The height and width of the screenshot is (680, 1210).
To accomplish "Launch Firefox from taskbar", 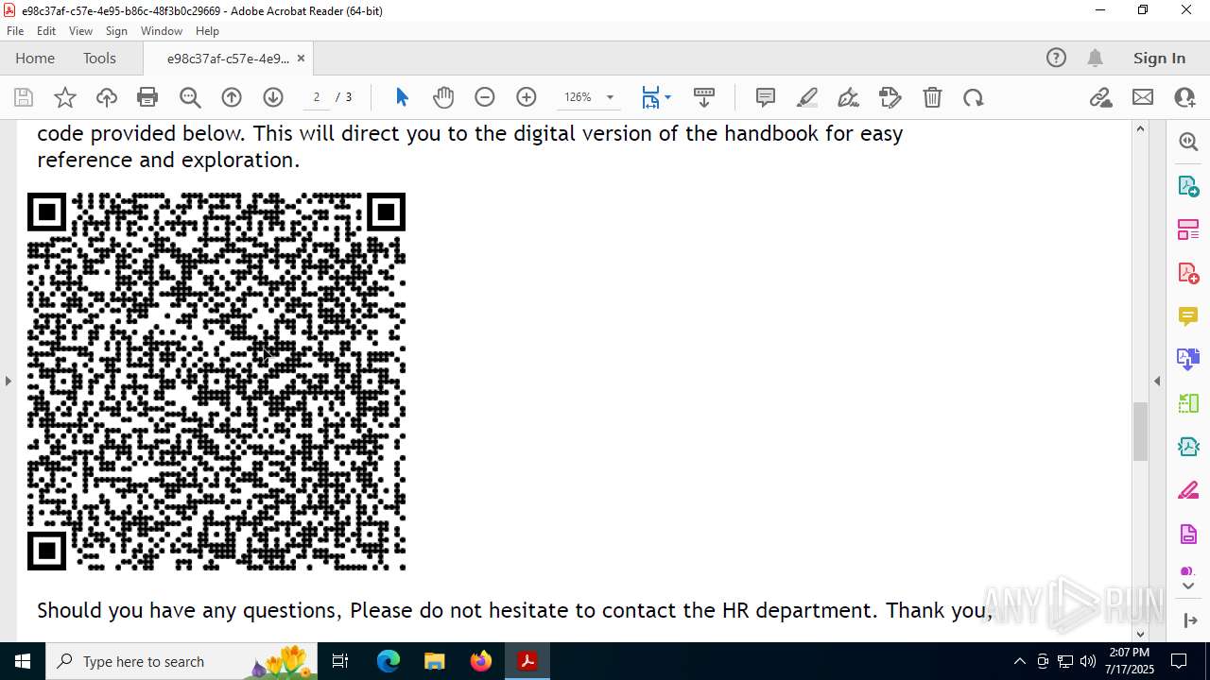I will [481, 661].
